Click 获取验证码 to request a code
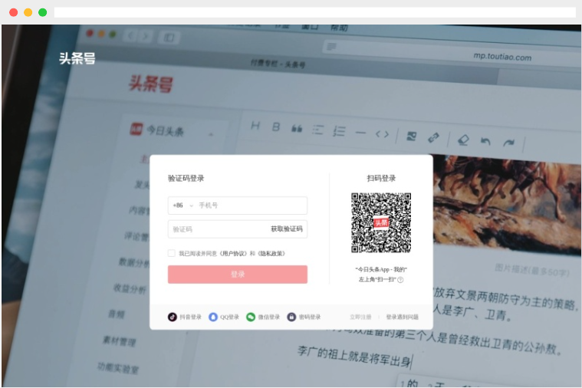The height and width of the screenshot is (388, 582). (x=287, y=229)
